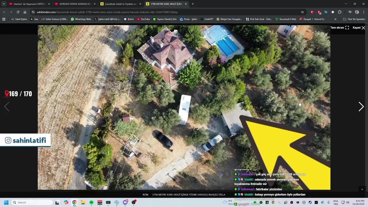Open the YouTube bookmark
Image resolution: width=368 pixels, height=207 pixels.
[143, 19]
